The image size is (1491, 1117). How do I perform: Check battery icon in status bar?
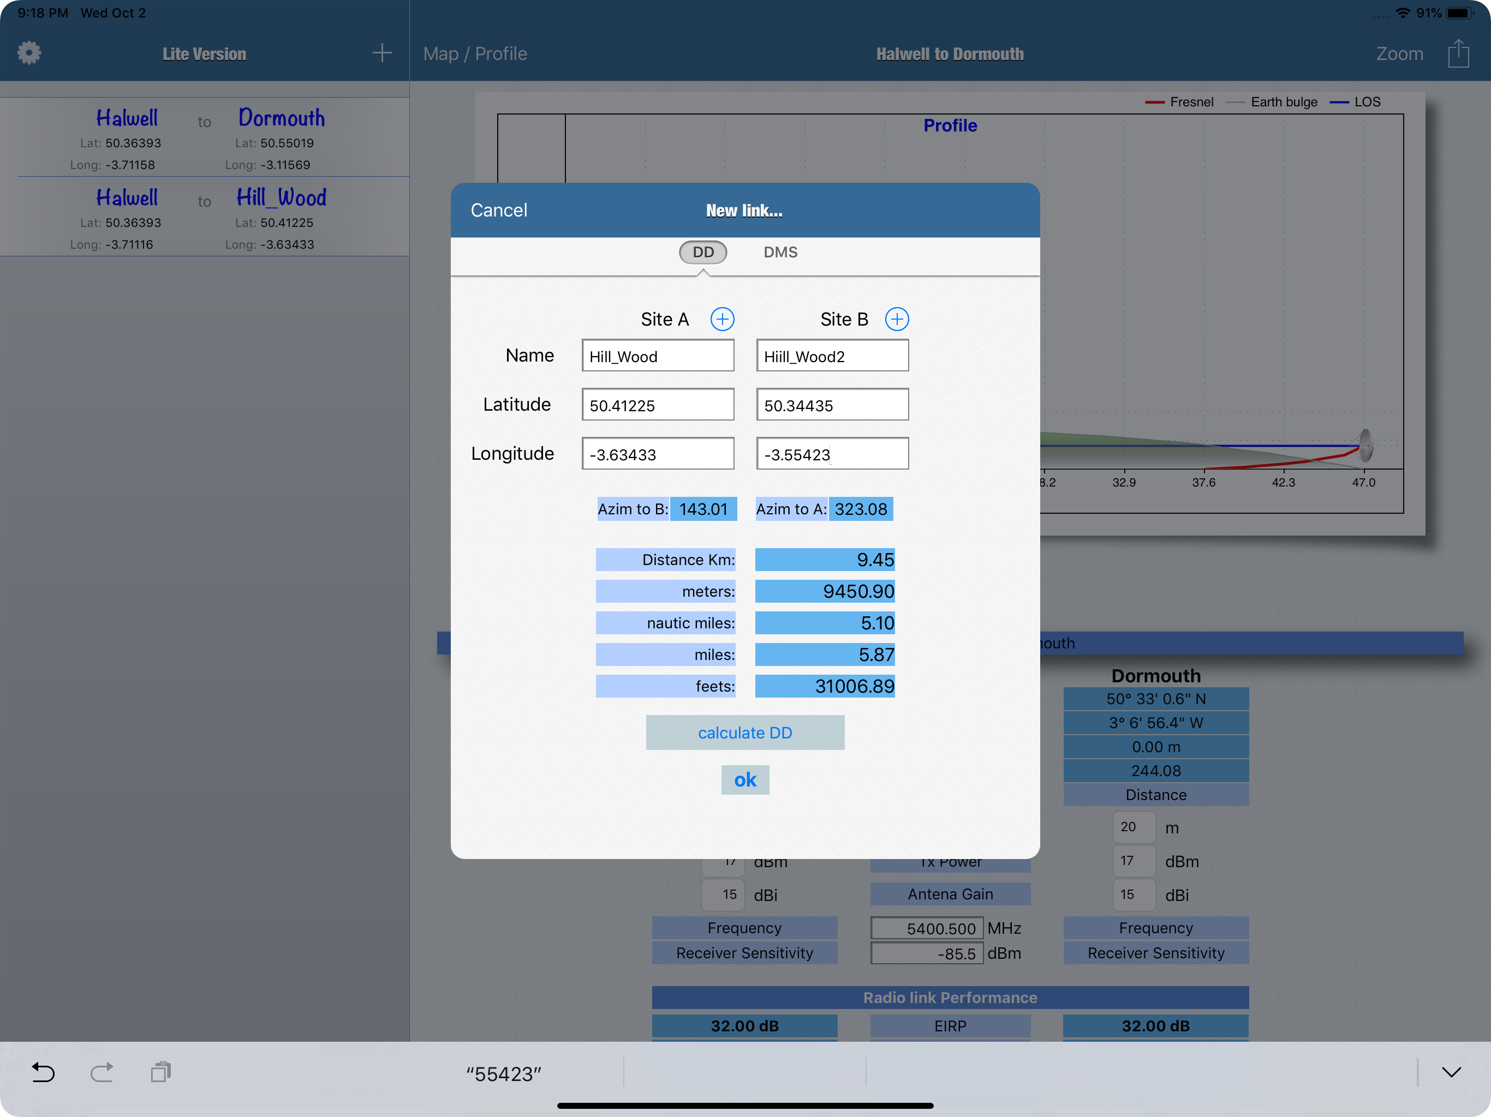coord(1460,13)
